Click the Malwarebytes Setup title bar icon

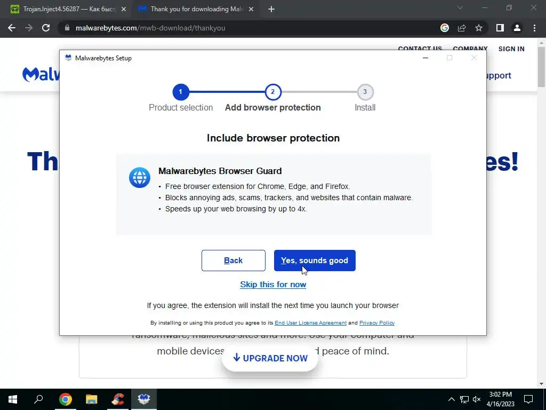coord(68,58)
